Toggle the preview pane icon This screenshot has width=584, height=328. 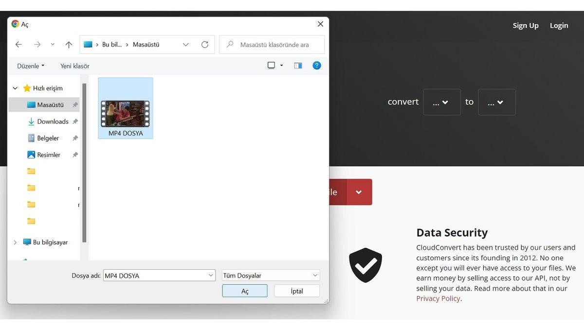[x=298, y=66]
